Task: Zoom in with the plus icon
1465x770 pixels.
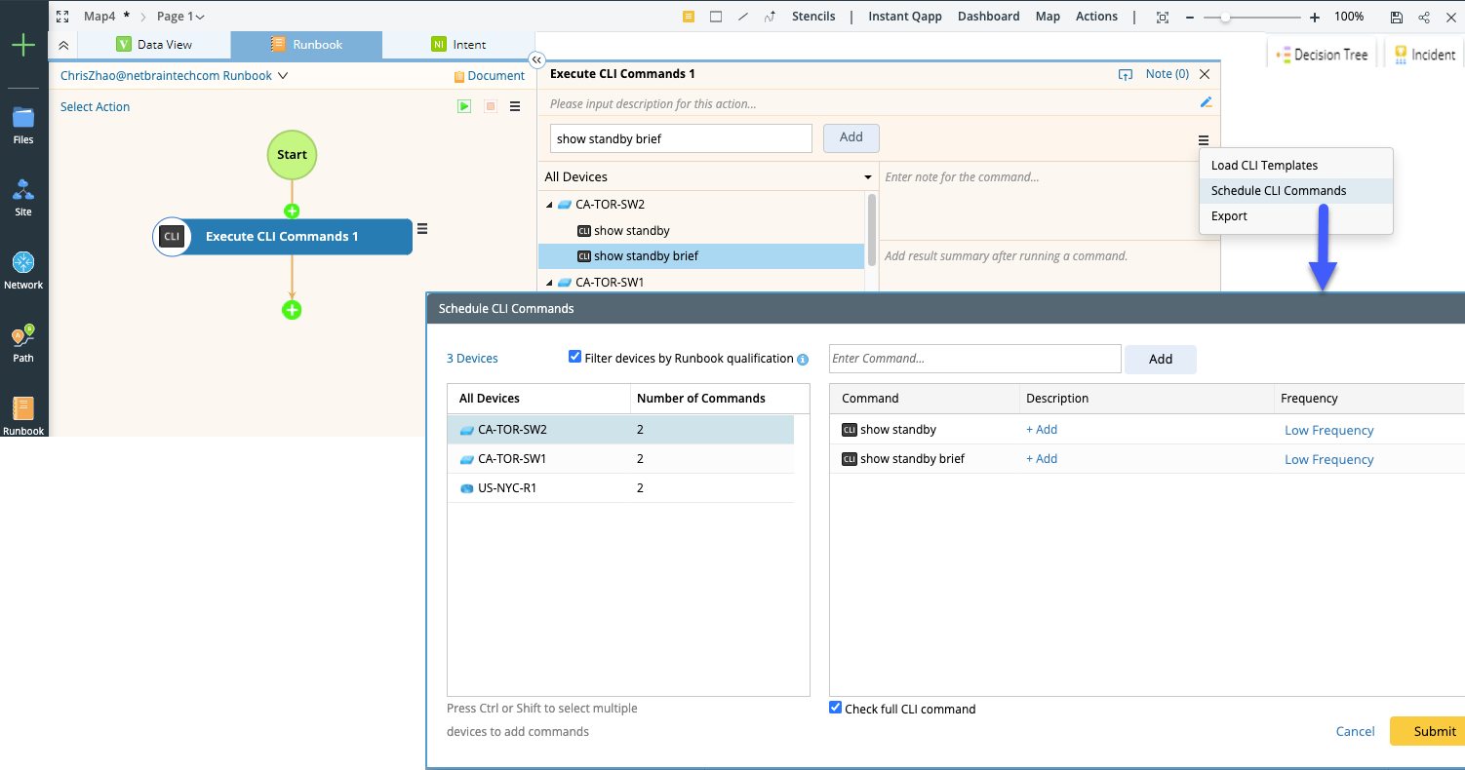Action: click(1315, 17)
